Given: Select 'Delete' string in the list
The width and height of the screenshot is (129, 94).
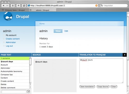Looking at the screenshot, I should 15,84.
